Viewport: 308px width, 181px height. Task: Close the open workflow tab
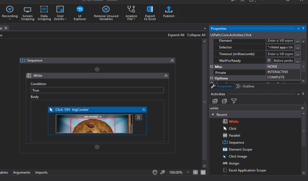pos(6,28)
